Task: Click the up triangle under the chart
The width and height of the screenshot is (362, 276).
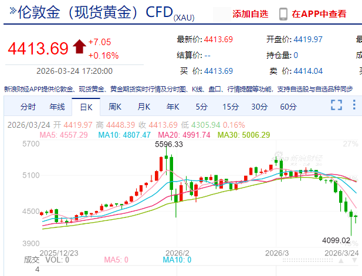Action: tap(341, 261)
